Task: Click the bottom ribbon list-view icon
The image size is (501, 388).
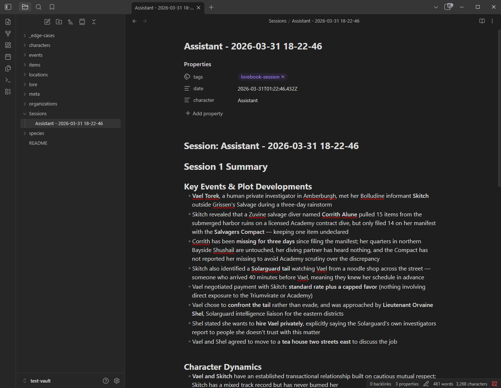Action: (x=8, y=92)
